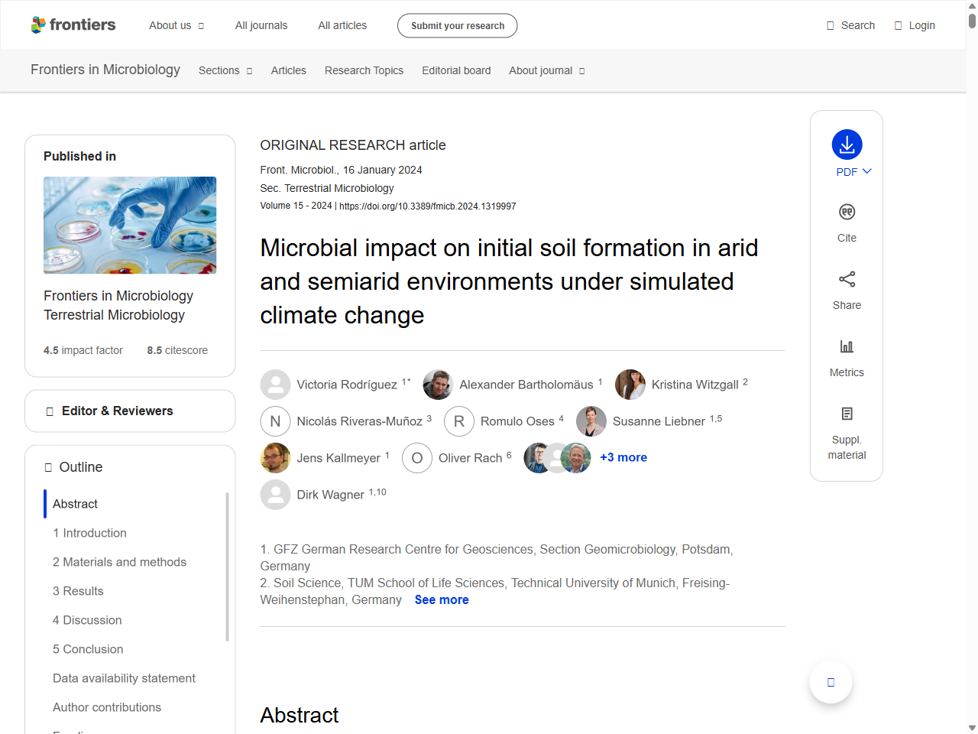Open the Metrics bar chart icon
The image size is (978, 734).
[847, 346]
